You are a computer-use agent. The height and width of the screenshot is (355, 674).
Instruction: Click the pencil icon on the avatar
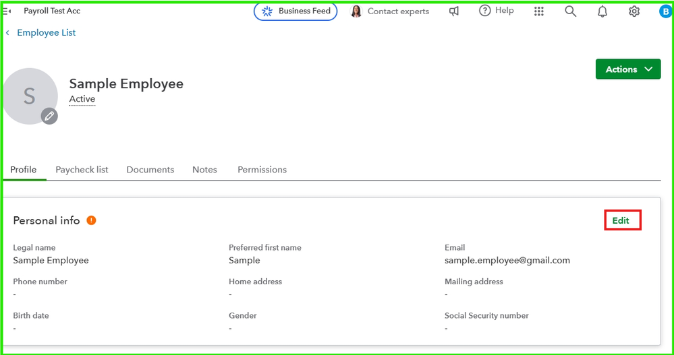(49, 116)
